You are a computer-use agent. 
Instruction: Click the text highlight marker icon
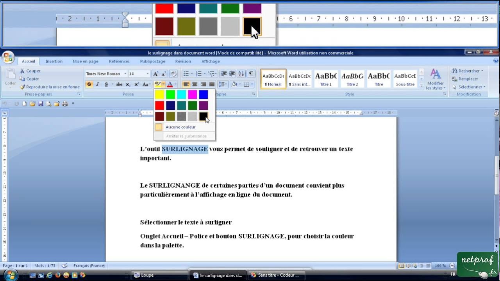[157, 84]
